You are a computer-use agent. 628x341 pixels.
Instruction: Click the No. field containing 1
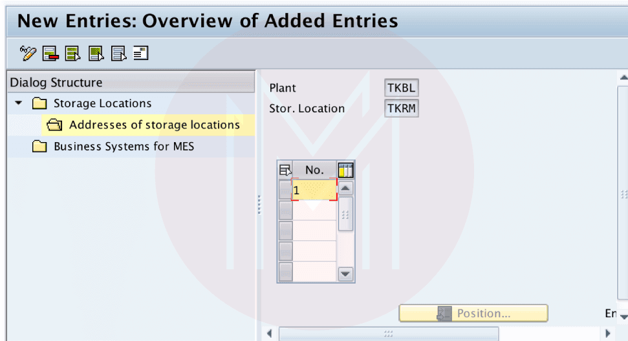pyautogui.click(x=314, y=190)
